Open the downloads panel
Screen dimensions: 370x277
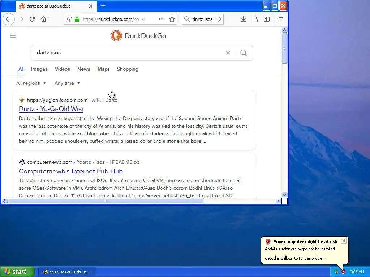(244, 19)
